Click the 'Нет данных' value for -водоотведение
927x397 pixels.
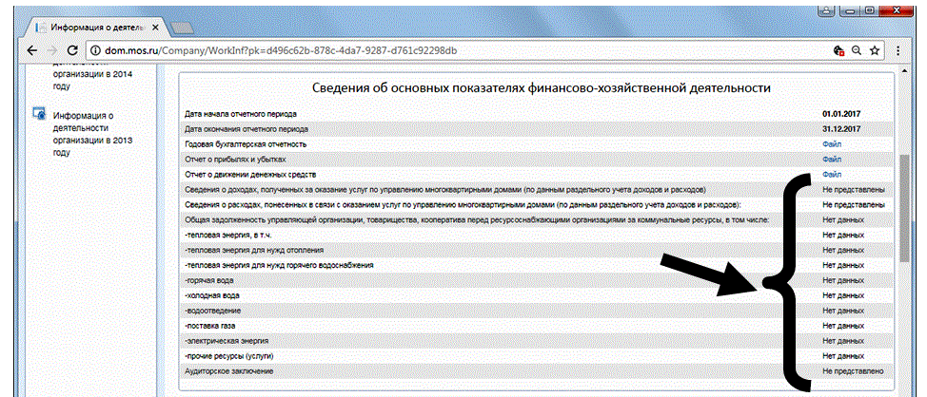[843, 311]
